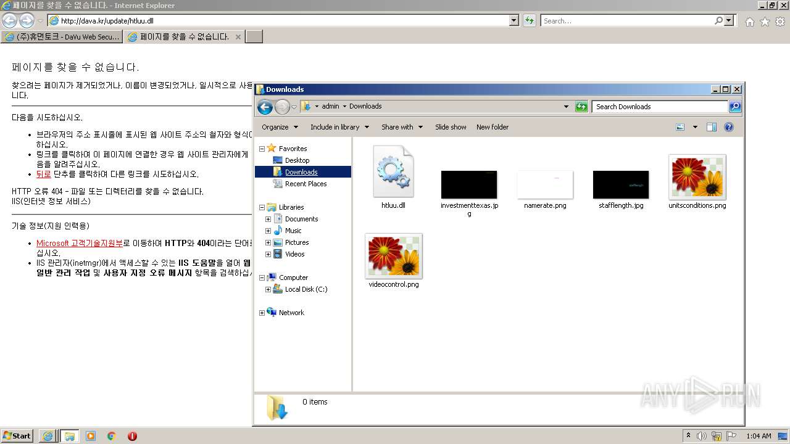Click the IE search box

(627, 20)
